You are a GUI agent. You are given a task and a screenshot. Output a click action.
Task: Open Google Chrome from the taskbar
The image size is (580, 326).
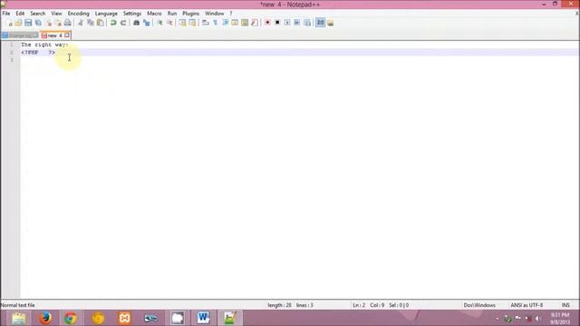point(71,318)
